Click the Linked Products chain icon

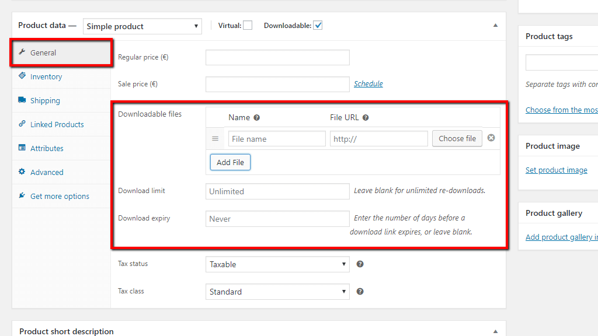click(x=22, y=124)
